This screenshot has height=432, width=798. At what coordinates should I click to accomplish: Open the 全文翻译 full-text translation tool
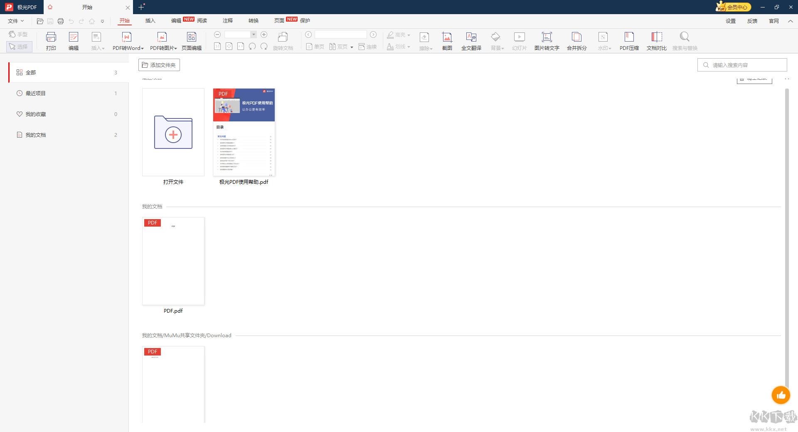pos(471,41)
